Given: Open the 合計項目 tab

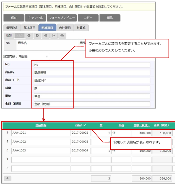Looking at the screenshot, I should tap(65, 28).
